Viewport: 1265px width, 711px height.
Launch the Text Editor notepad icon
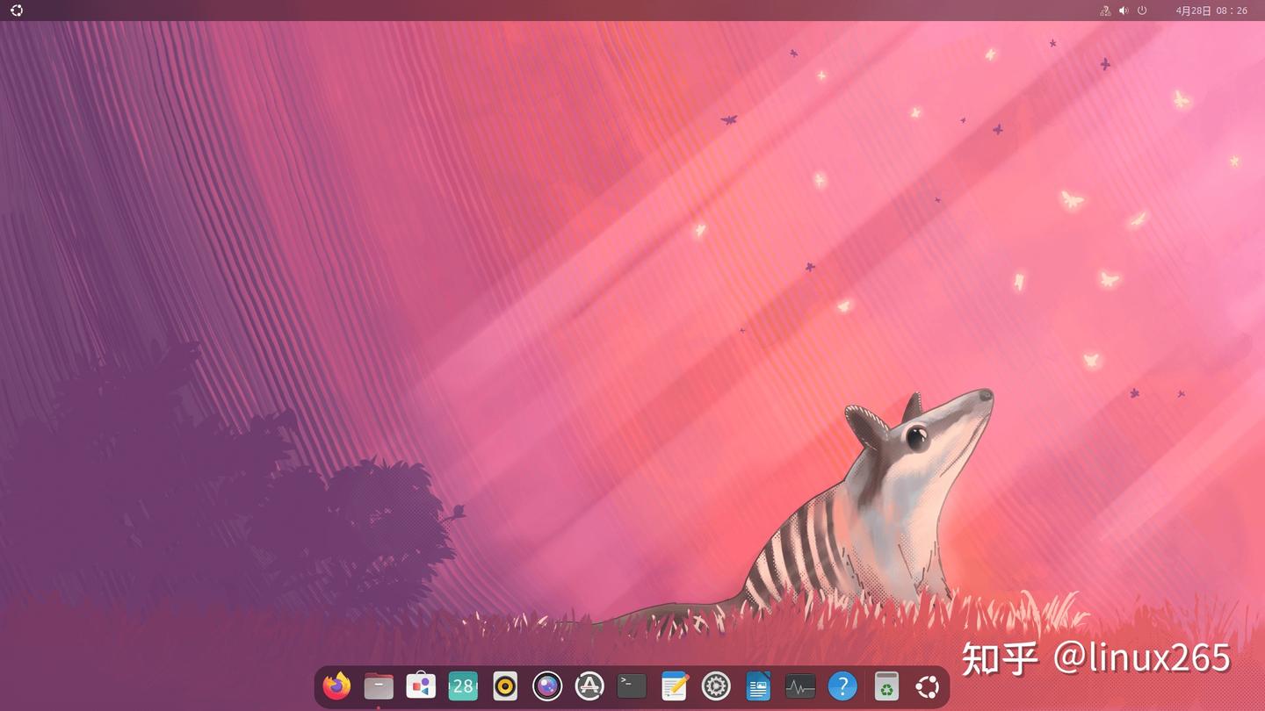[x=674, y=686]
